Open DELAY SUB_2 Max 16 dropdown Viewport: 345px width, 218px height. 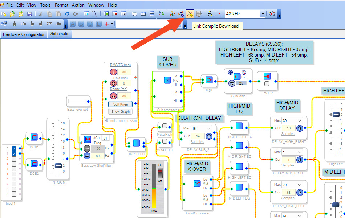pos(208,128)
